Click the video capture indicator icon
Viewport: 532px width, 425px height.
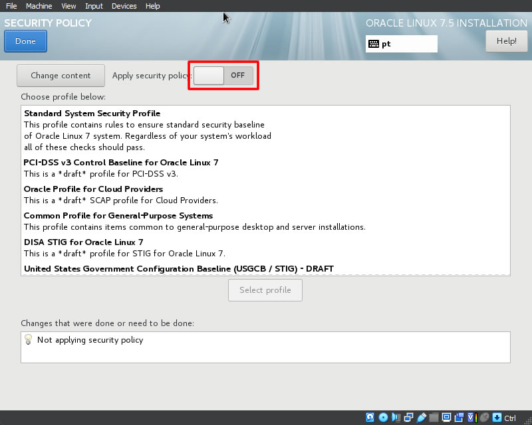pyautogui.click(x=459, y=417)
